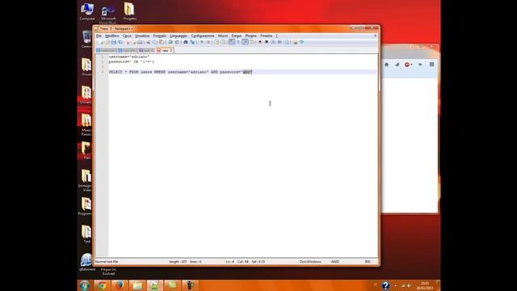Click the Notepad++ taskbar button
517x291 pixels.
[154, 285]
